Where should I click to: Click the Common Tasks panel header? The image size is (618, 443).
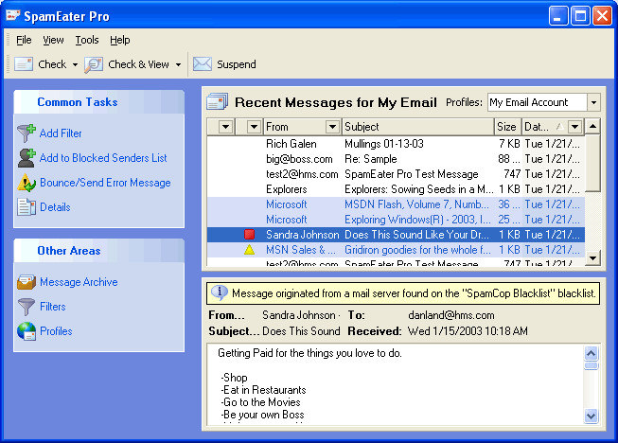[99, 102]
